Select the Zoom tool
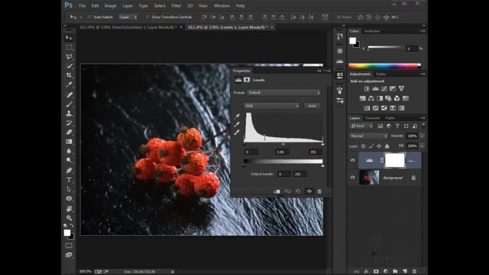 pos(69,218)
